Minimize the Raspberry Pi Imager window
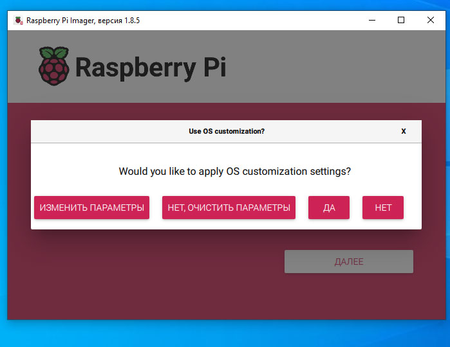 coord(372,20)
